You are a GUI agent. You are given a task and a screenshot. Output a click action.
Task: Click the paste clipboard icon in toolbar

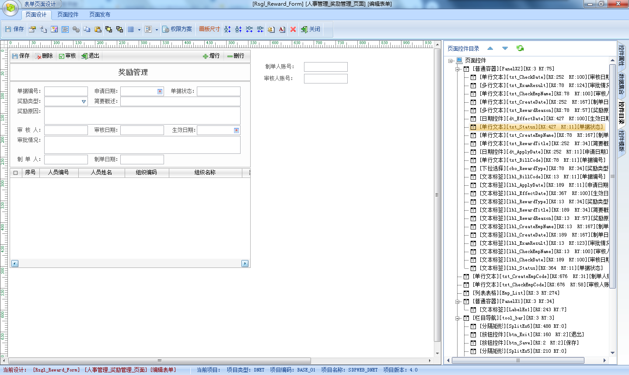point(98,29)
